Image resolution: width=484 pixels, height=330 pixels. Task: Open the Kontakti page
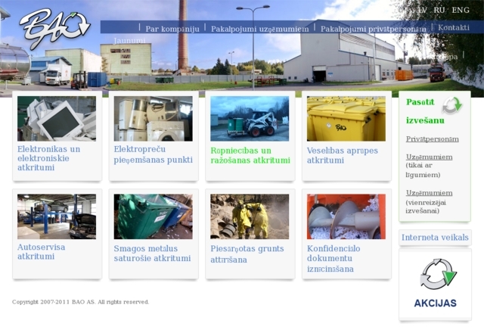[x=454, y=28]
